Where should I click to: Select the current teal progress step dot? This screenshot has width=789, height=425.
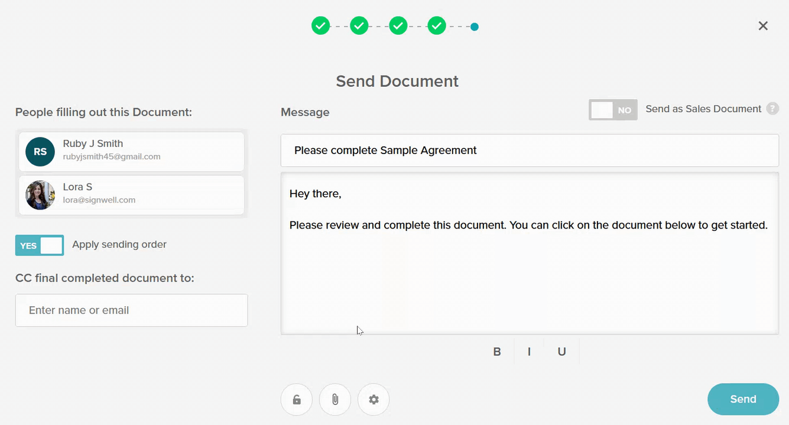point(474,26)
